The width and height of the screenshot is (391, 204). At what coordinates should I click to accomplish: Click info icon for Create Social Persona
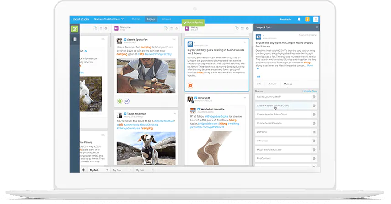pyautogui.click(x=314, y=123)
